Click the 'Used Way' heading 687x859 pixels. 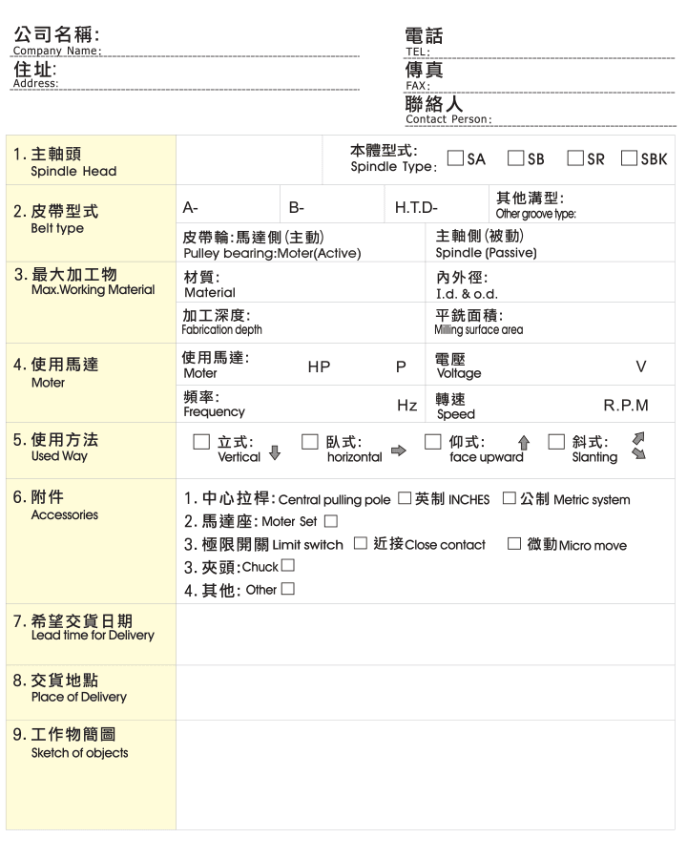click(x=59, y=456)
